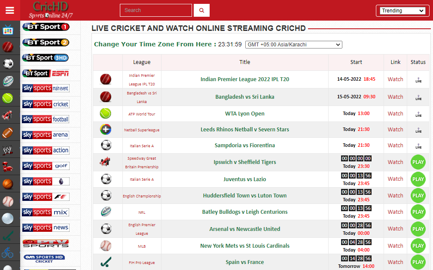
Task: Open WTA Lyon Open title link
Action: pyautogui.click(x=245, y=114)
